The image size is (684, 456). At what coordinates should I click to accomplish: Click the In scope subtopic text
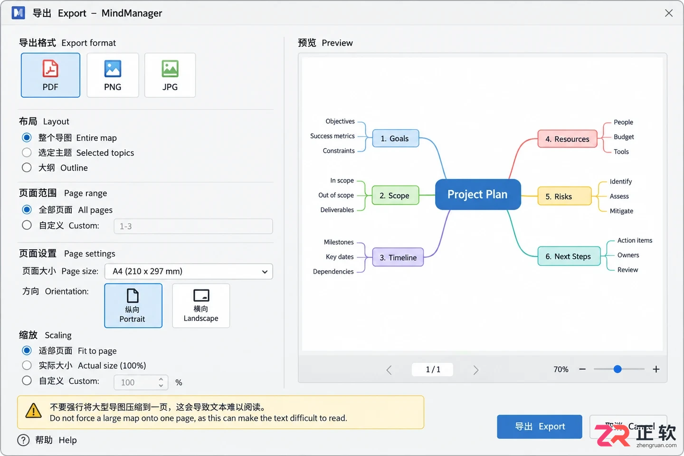click(x=342, y=180)
